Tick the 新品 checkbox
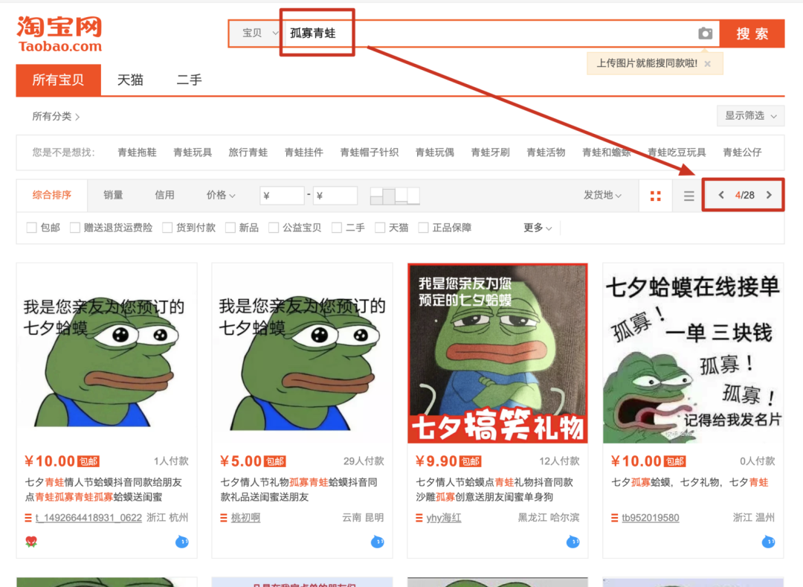Screen dimensions: 803x587 point(230,228)
